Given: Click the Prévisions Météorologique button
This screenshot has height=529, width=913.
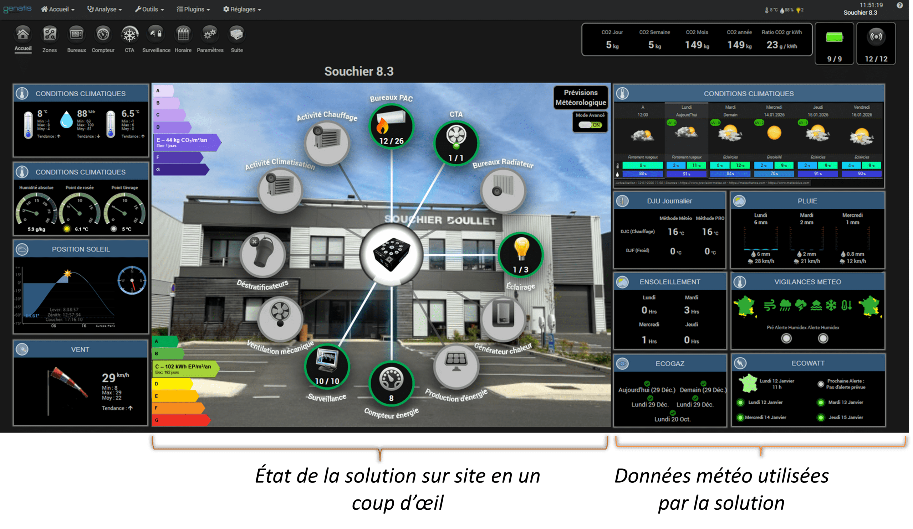Looking at the screenshot, I should pyautogui.click(x=581, y=98).
